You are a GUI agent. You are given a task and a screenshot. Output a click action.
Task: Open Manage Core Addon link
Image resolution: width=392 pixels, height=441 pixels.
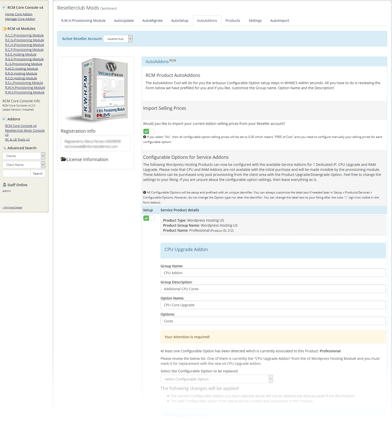[x=20, y=19]
